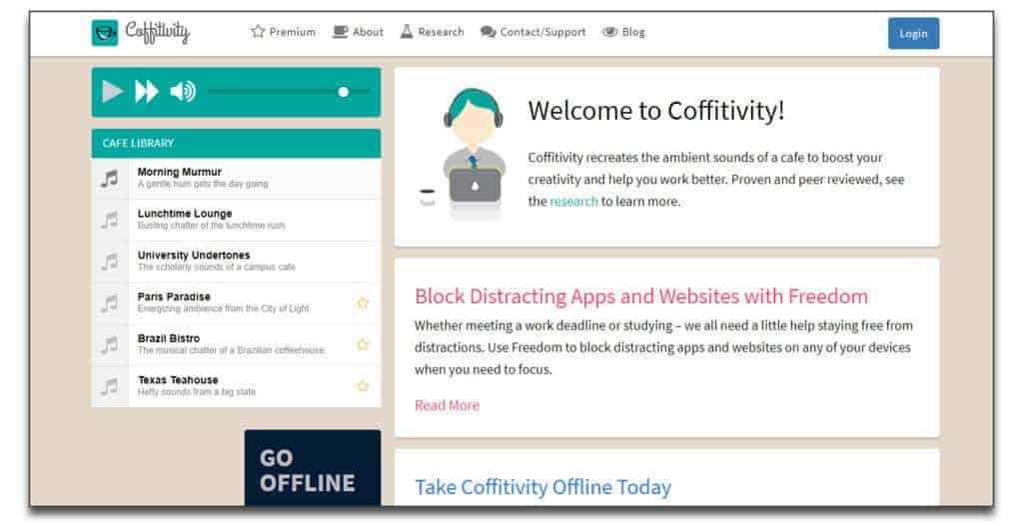Click the premium star on Brazil Bistro
The image size is (1023, 526).
[x=363, y=344]
